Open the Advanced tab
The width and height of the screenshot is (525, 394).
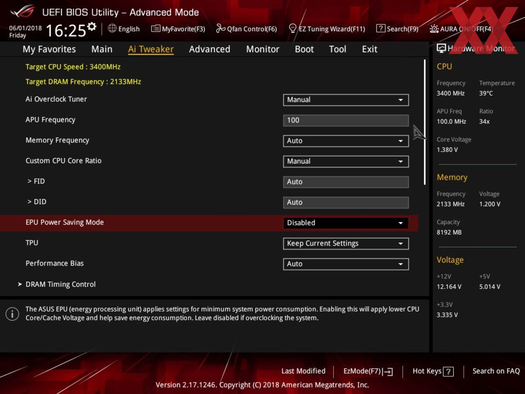coord(210,49)
